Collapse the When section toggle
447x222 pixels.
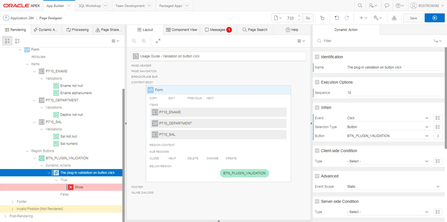coord(317,108)
